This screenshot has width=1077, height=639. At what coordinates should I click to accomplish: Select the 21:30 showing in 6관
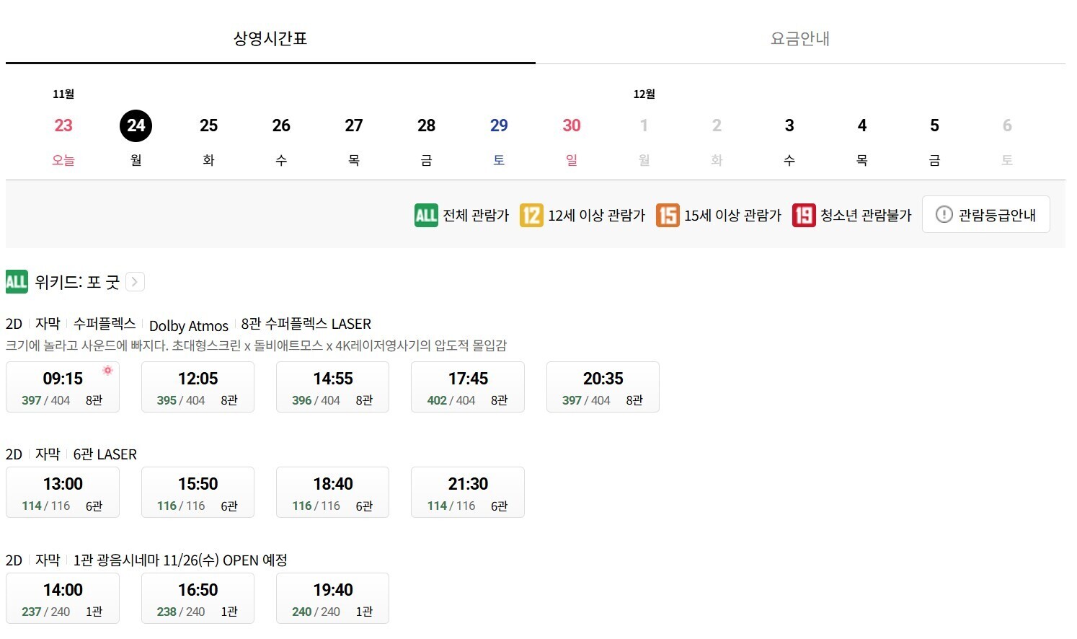tap(468, 493)
